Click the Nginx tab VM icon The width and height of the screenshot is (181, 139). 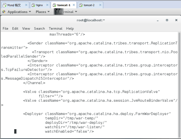tap(33, 5)
